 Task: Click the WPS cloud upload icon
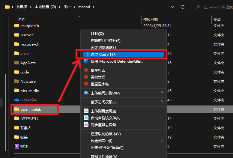pyautogui.click(x=86, y=93)
